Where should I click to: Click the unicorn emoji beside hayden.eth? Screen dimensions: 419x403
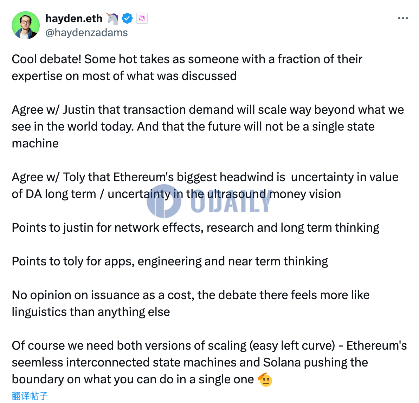(x=112, y=18)
